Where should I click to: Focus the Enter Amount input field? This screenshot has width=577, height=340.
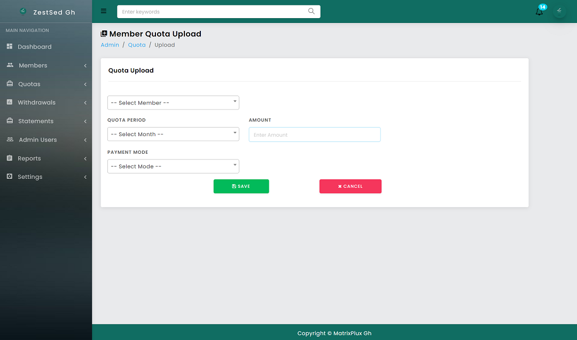pyautogui.click(x=315, y=135)
